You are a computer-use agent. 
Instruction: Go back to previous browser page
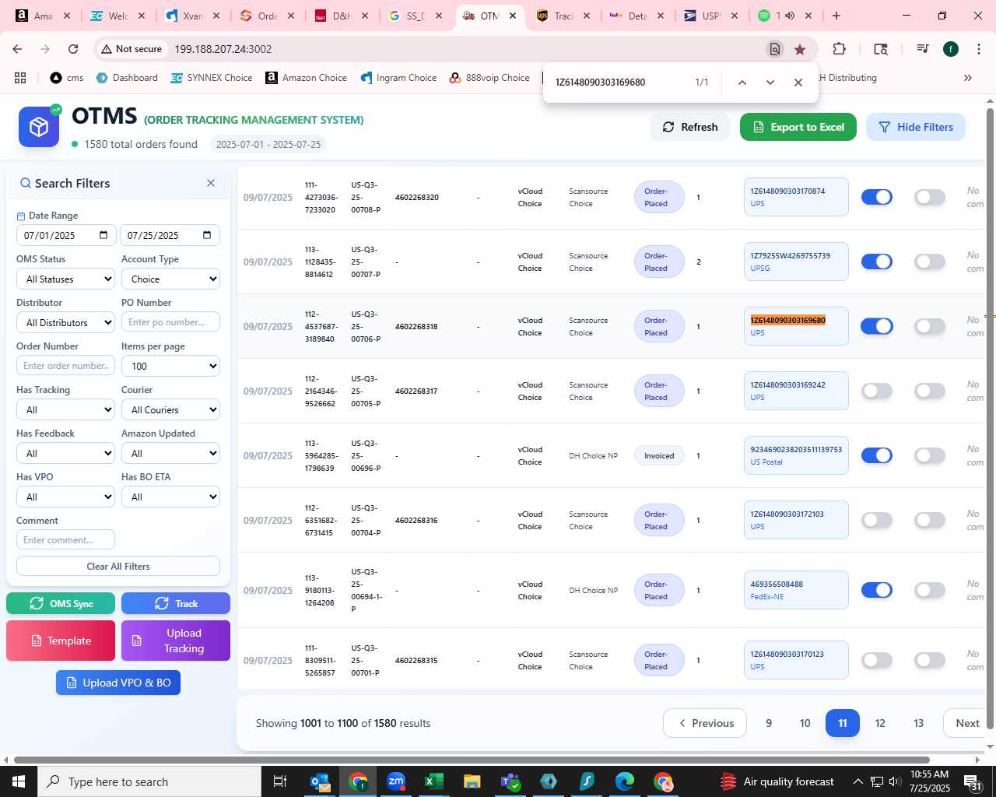17,49
